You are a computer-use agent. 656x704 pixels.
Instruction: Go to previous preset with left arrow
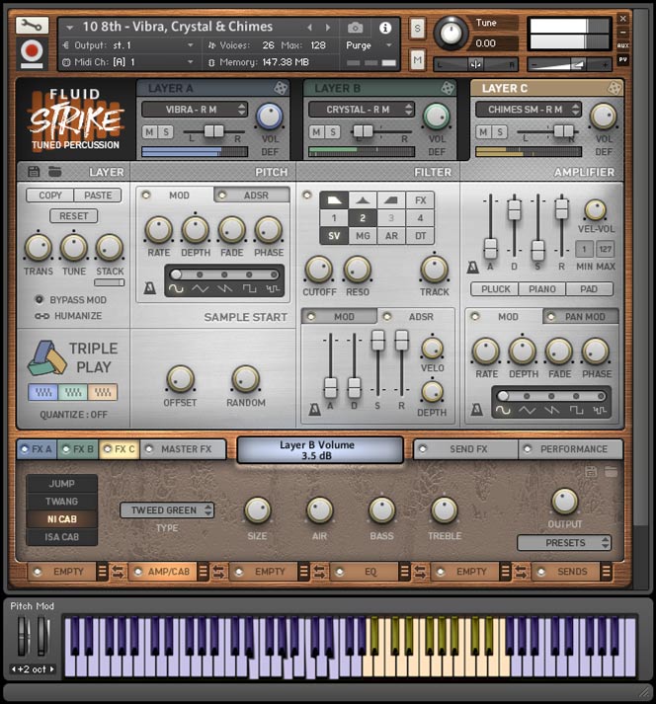click(309, 28)
